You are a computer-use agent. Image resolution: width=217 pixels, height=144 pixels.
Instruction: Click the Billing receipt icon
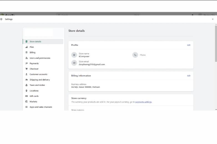pyautogui.click(x=26, y=52)
